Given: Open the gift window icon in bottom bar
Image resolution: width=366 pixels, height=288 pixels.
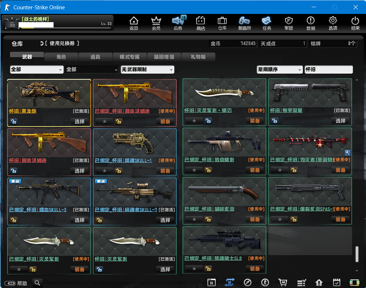Looking at the screenshot, I should click(211, 282).
